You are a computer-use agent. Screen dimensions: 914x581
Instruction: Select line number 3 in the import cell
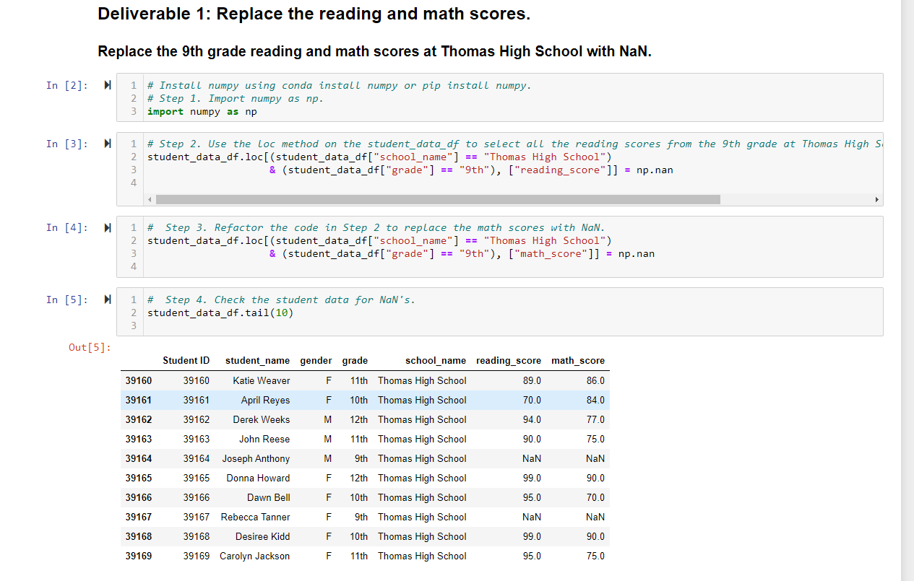coord(133,111)
